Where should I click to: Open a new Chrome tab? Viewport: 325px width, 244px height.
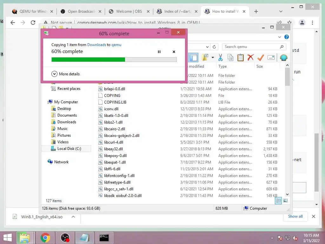(x=256, y=11)
